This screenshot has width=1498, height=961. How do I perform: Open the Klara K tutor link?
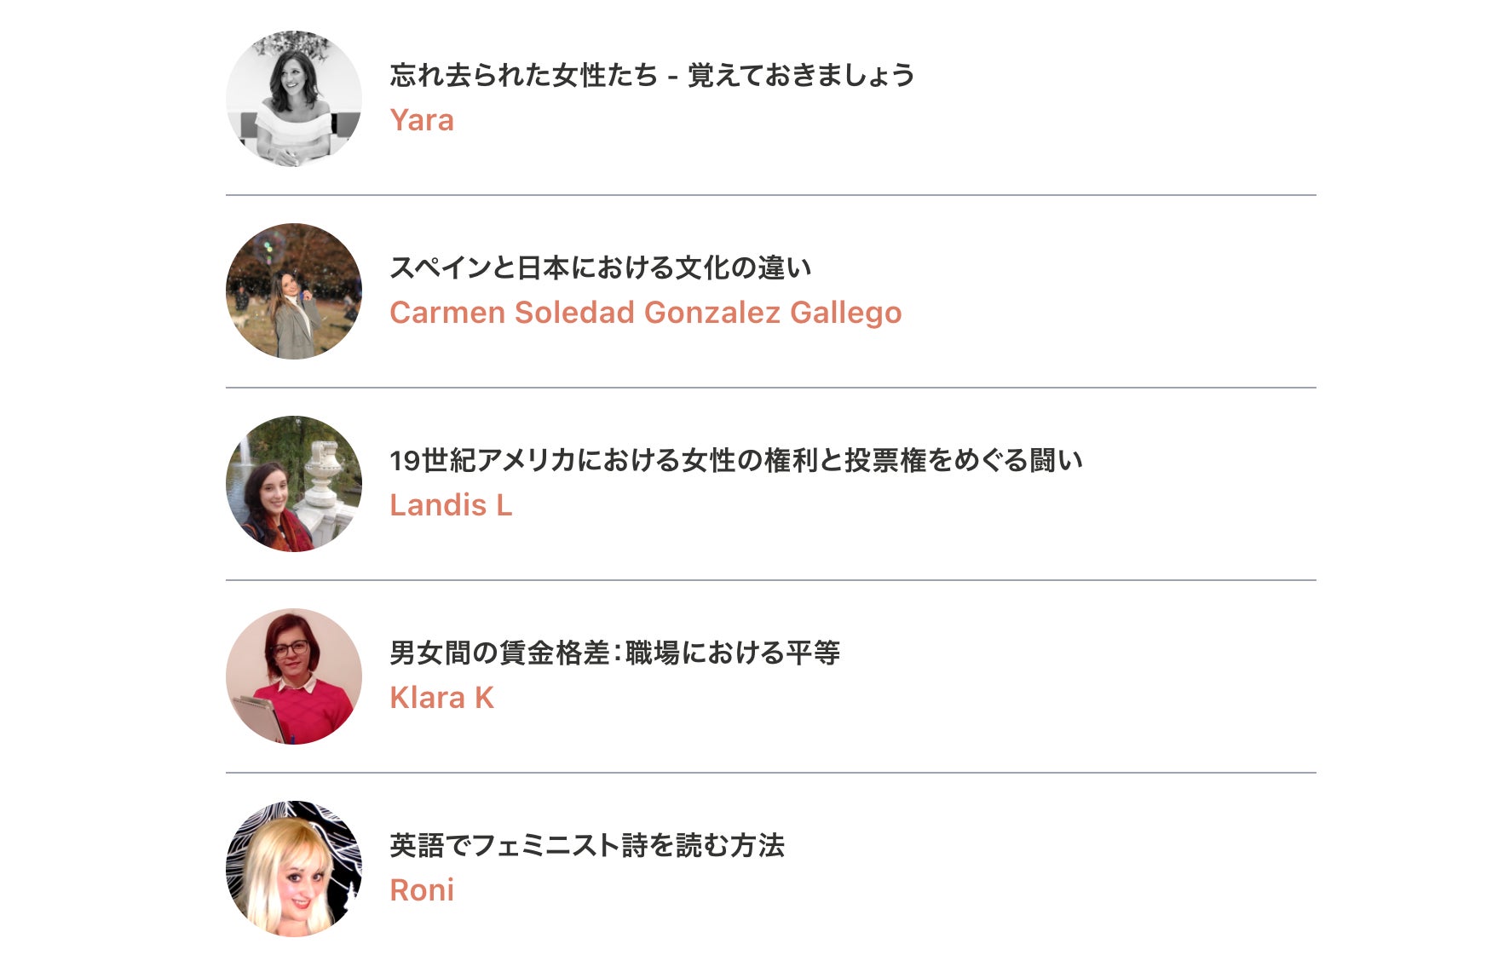tap(441, 698)
